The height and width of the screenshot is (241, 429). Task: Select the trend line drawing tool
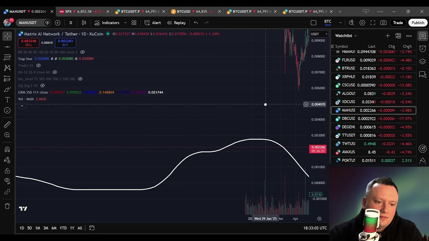pos(7,47)
